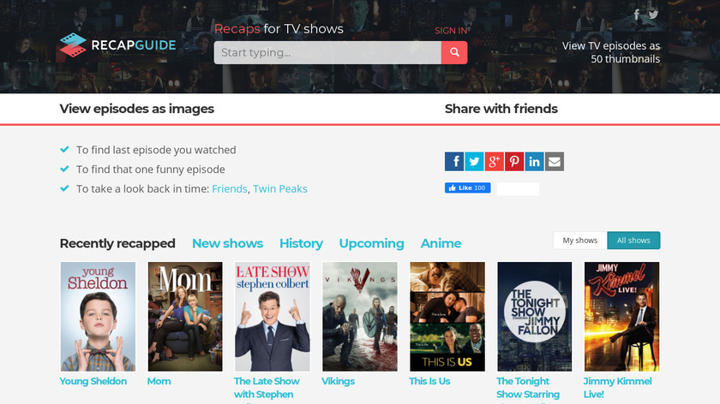Screen dimensions: 720x404
Task: Click the To find that one funny episode text
Action: [x=151, y=169]
